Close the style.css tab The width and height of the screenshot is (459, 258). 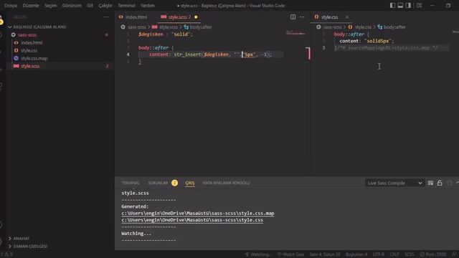[x=347, y=17]
